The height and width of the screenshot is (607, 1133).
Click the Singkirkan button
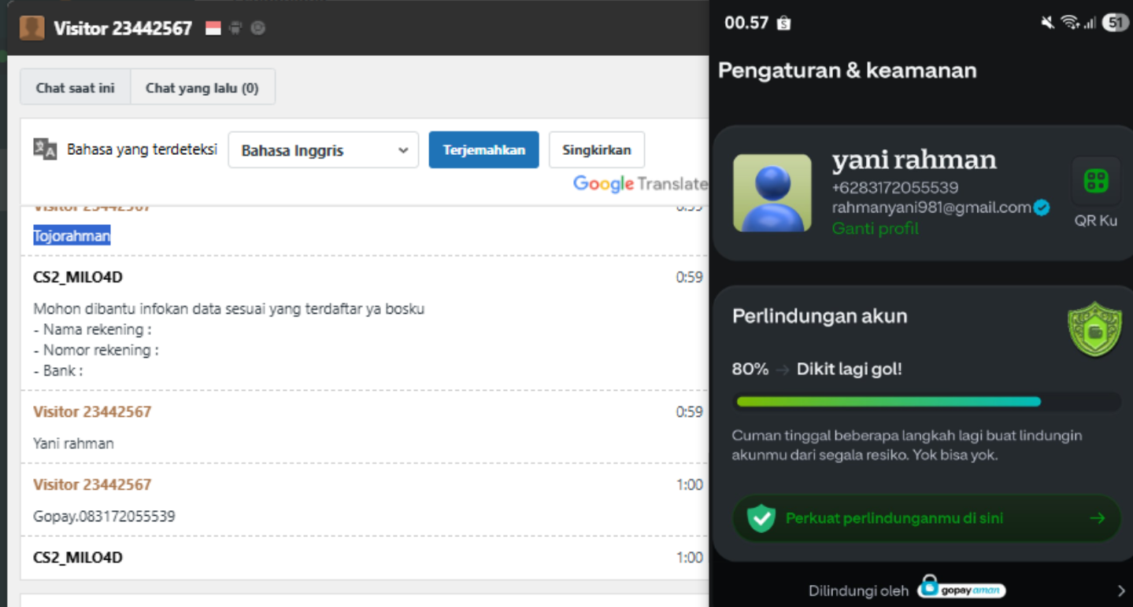pyautogui.click(x=596, y=149)
